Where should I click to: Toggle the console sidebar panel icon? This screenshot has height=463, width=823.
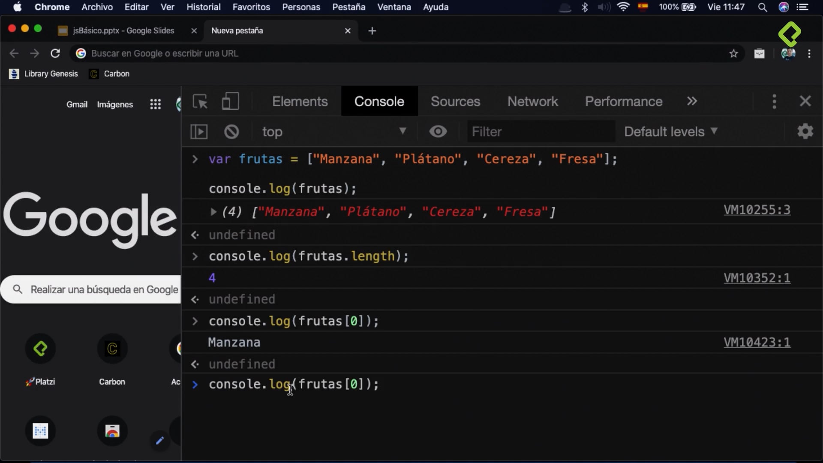pyautogui.click(x=199, y=132)
